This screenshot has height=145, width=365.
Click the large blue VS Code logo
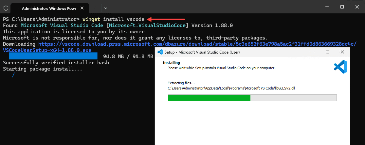click(x=340, y=67)
